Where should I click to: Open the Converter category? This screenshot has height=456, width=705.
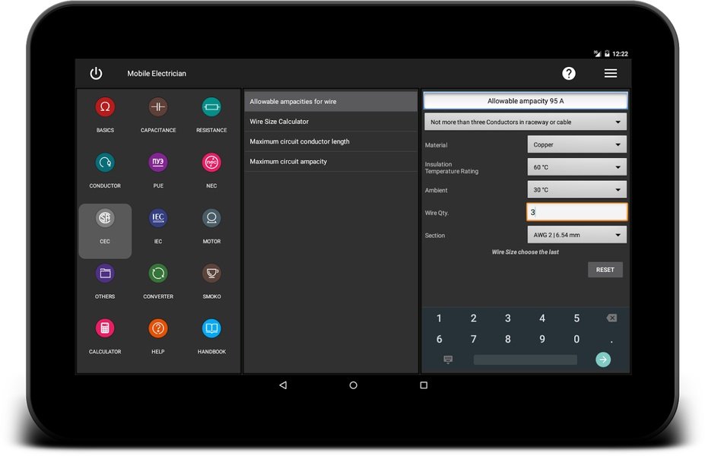(158, 281)
